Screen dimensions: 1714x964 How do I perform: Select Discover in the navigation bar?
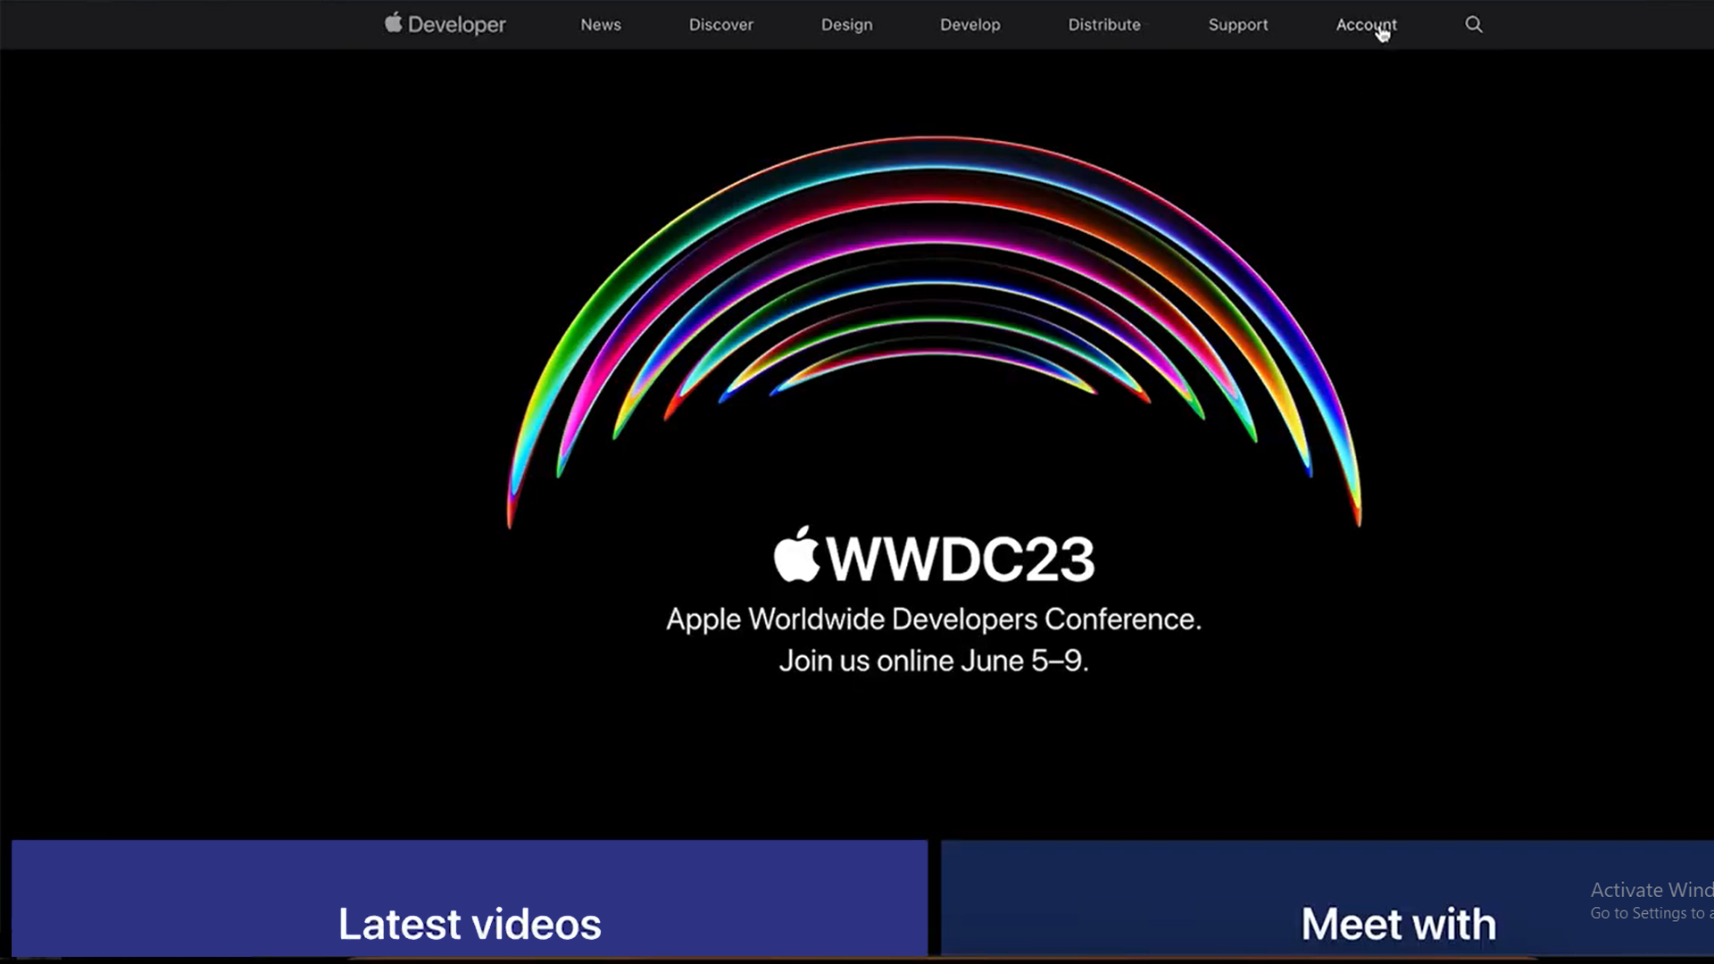tap(720, 24)
